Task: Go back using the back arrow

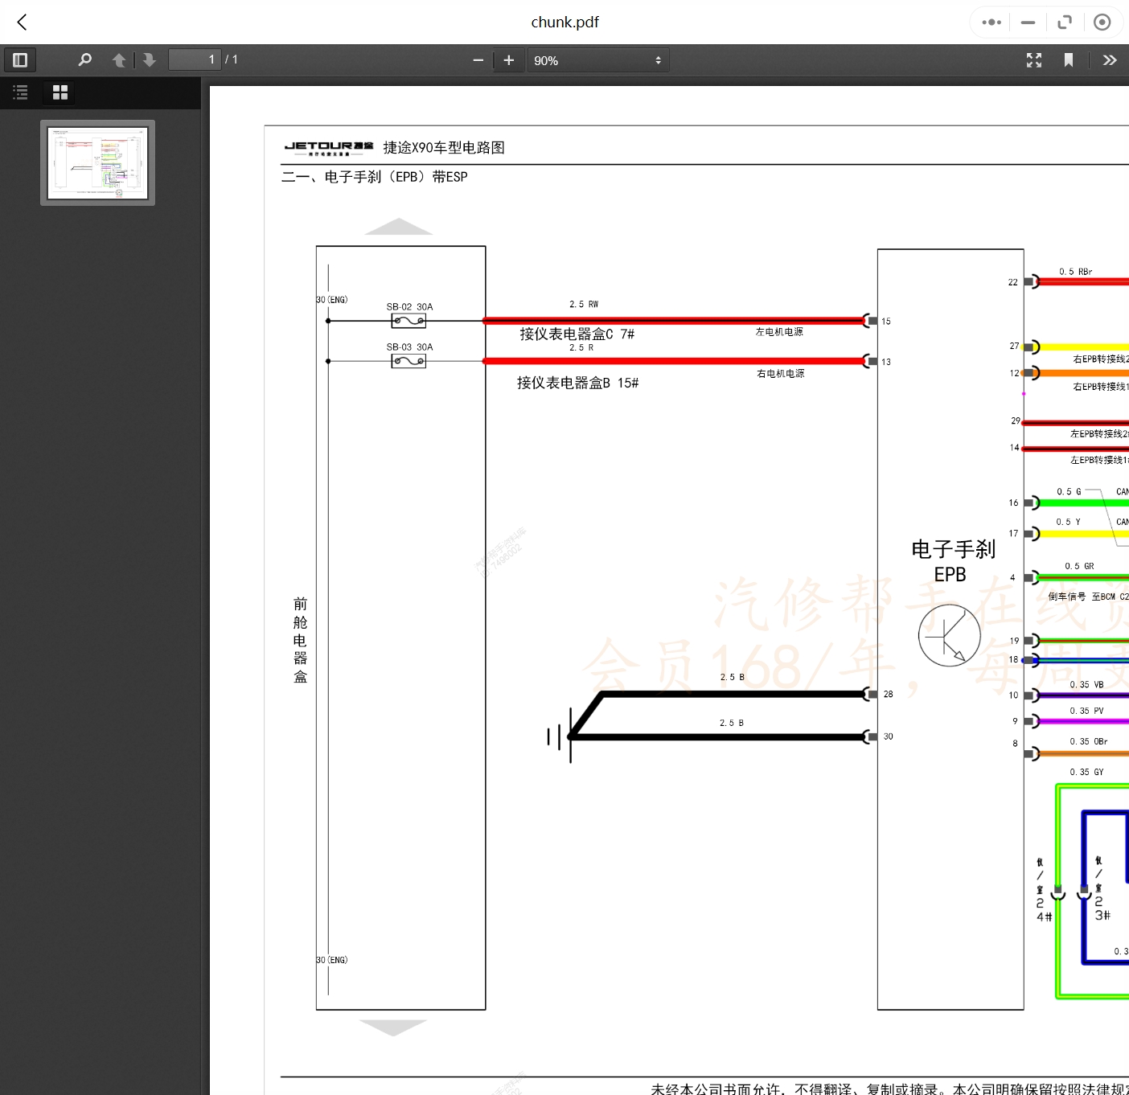Action: pos(23,23)
